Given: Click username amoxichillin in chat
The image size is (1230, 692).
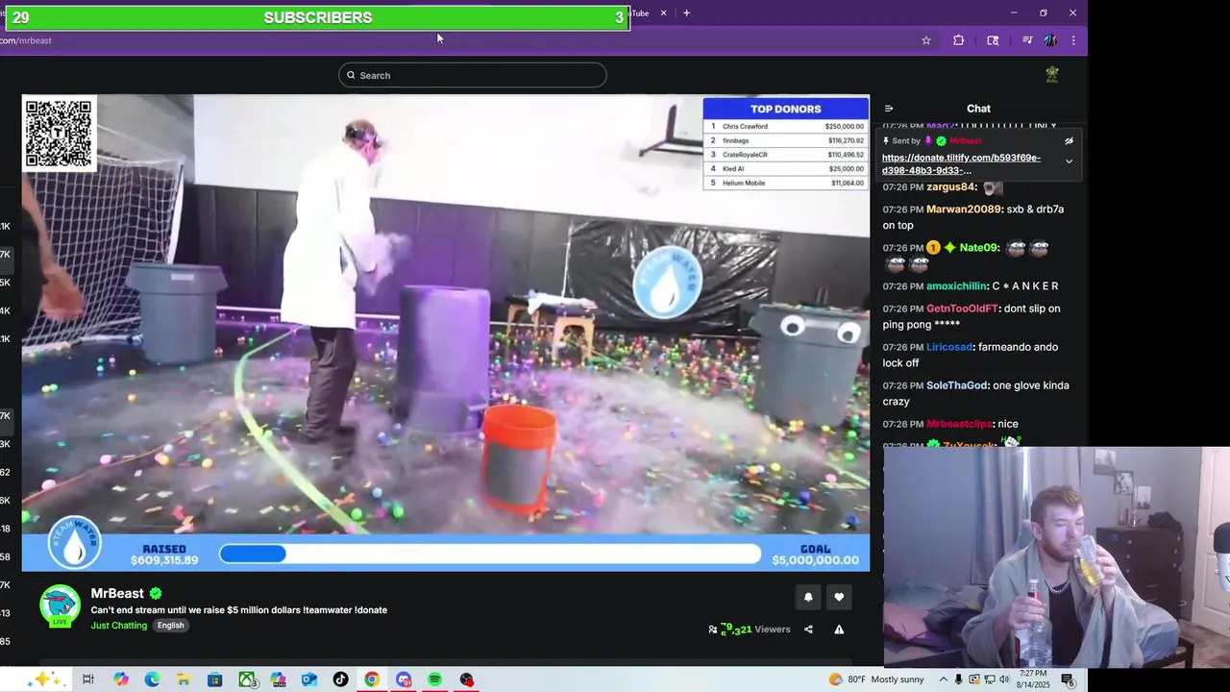Looking at the screenshot, I should tap(957, 286).
